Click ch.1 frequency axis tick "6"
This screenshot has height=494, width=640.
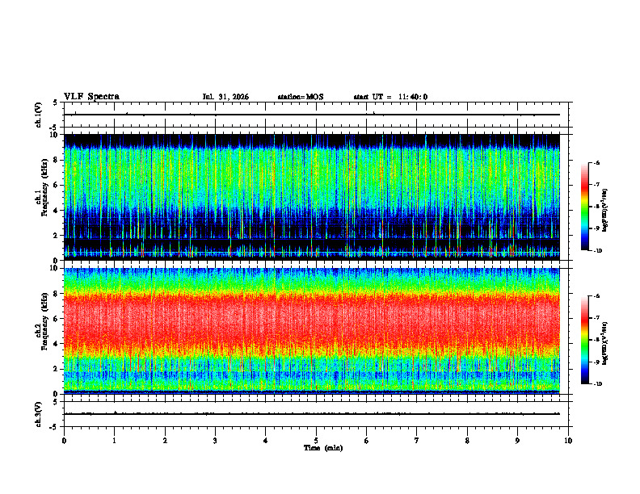click(57, 185)
